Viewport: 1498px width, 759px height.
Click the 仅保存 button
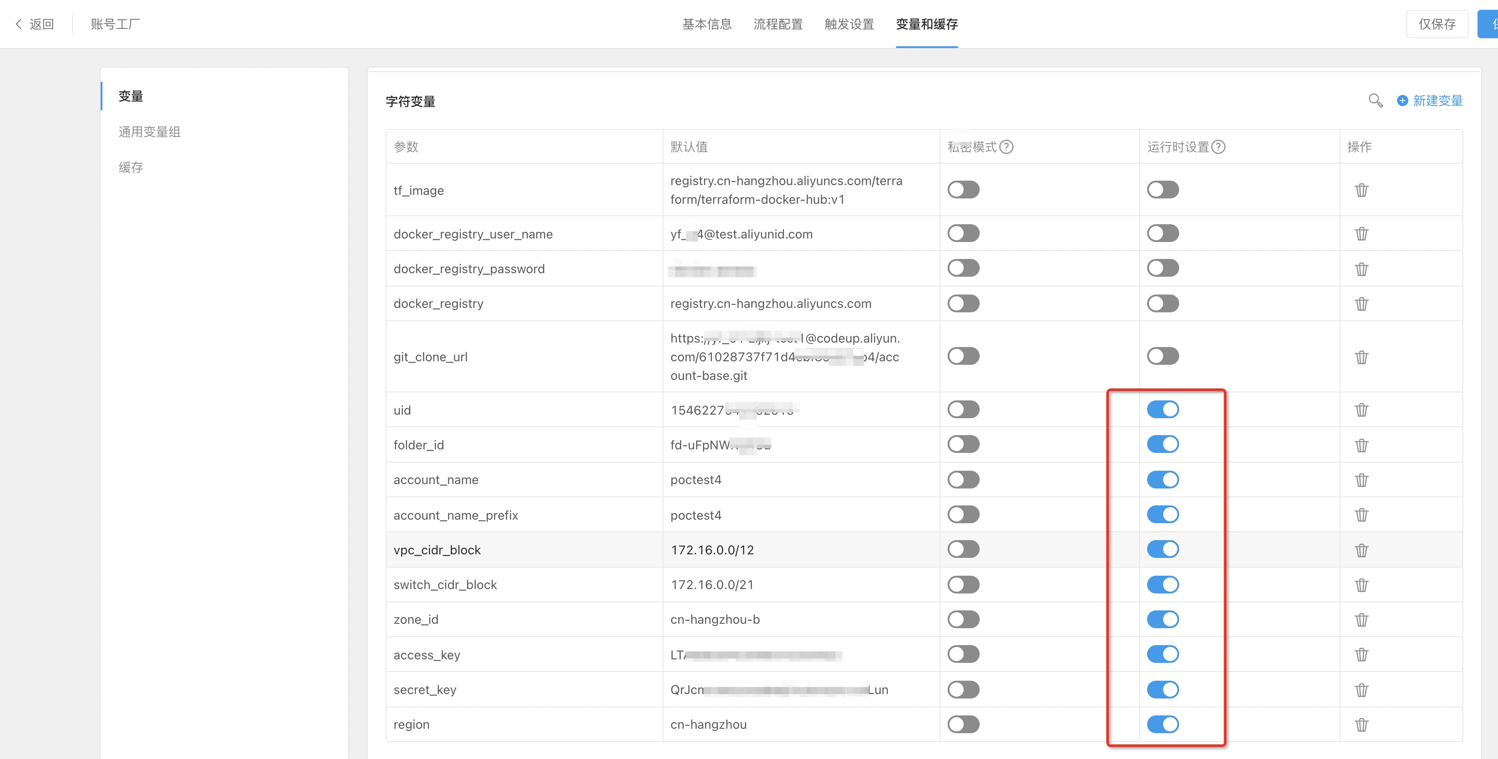[1437, 24]
